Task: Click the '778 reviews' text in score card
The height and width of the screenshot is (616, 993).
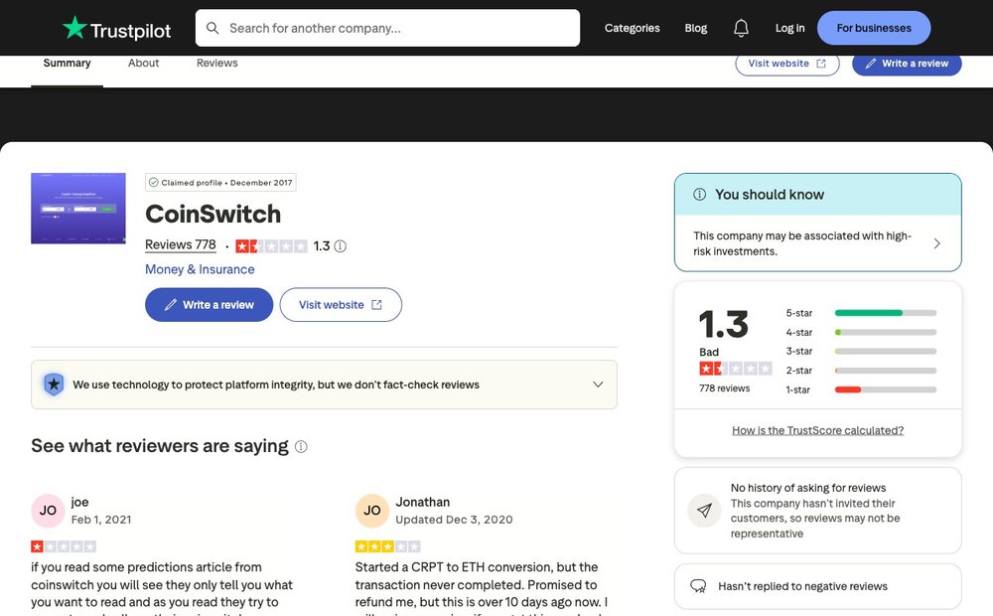Action: pos(725,387)
